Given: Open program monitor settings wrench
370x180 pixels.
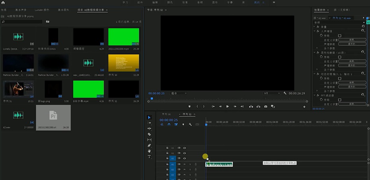Looking at the screenshot, I should (x=285, y=93).
